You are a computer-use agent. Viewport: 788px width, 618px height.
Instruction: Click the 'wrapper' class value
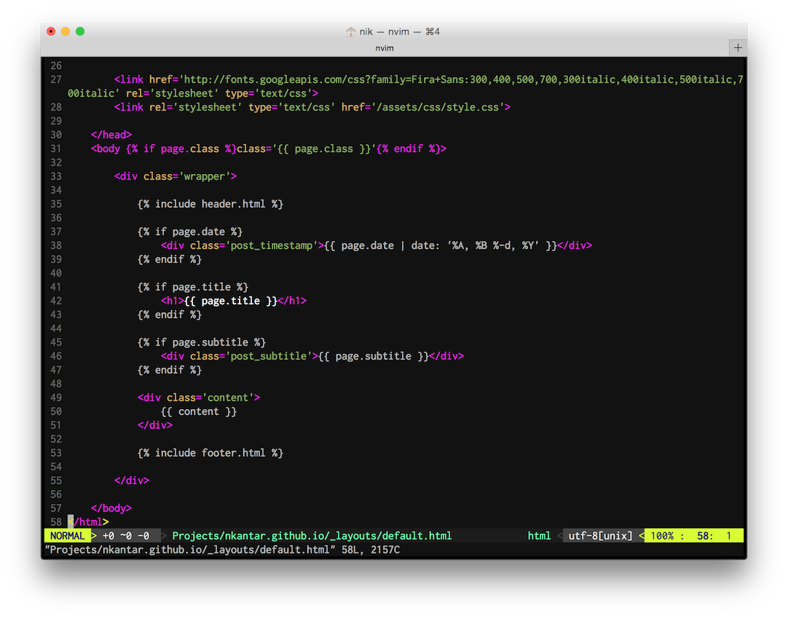click(205, 176)
